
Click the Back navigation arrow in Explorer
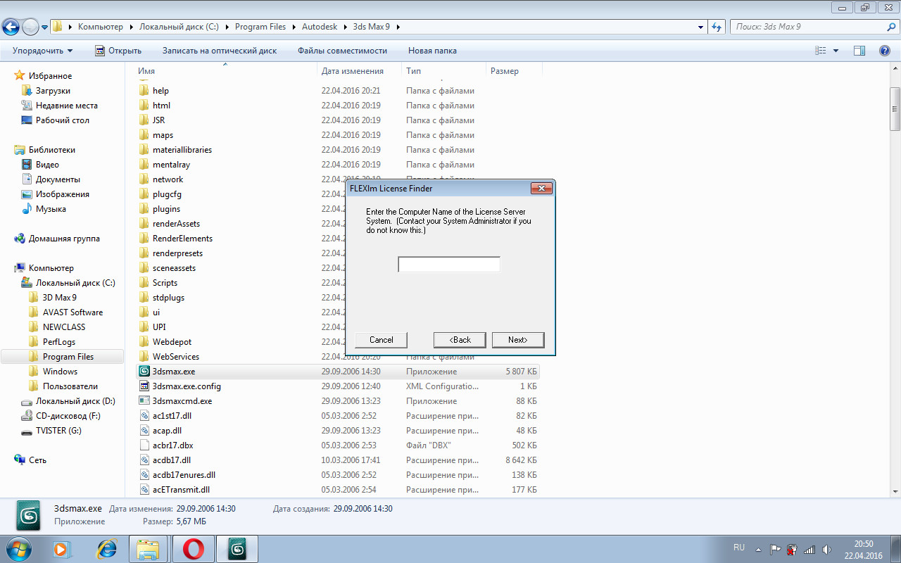pyautogui.click(x=11, y=27)
